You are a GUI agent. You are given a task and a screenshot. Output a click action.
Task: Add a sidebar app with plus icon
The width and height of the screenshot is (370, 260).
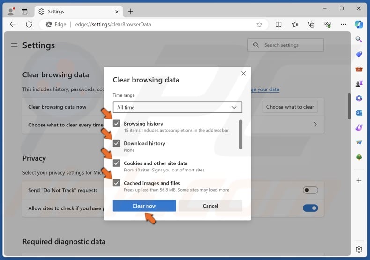click(x=359, y=181)
